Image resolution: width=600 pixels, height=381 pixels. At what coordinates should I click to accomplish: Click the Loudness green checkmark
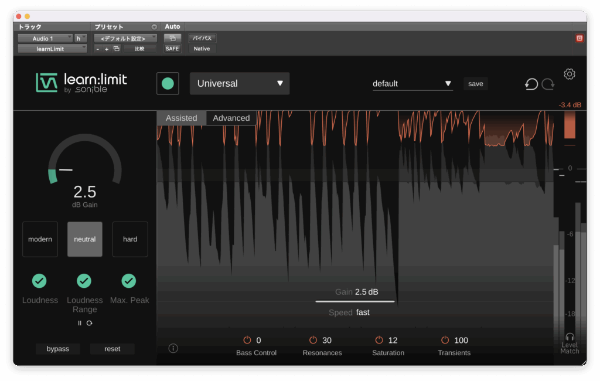[39, 281]
